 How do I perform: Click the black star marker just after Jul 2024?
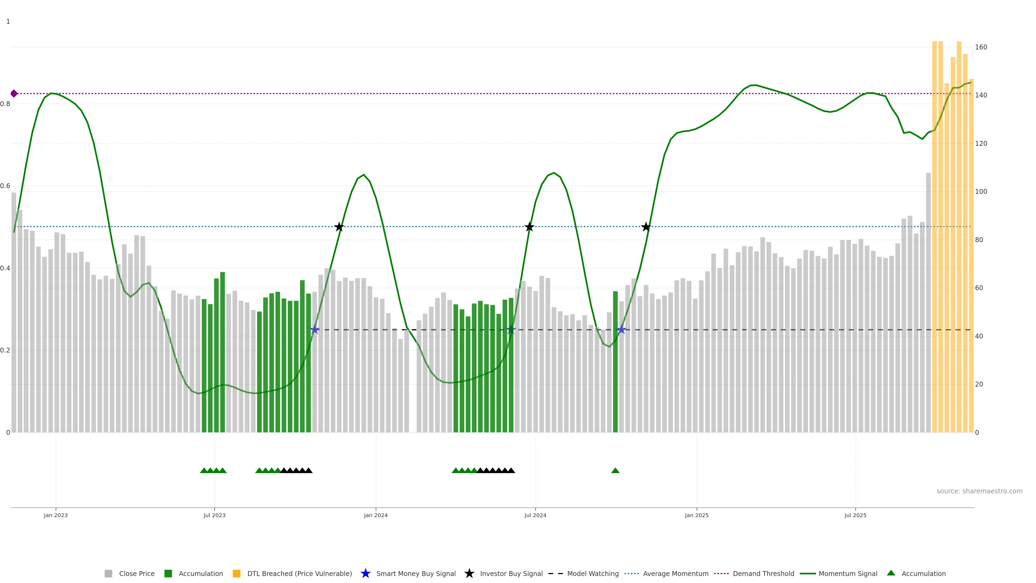pos(529,227)
